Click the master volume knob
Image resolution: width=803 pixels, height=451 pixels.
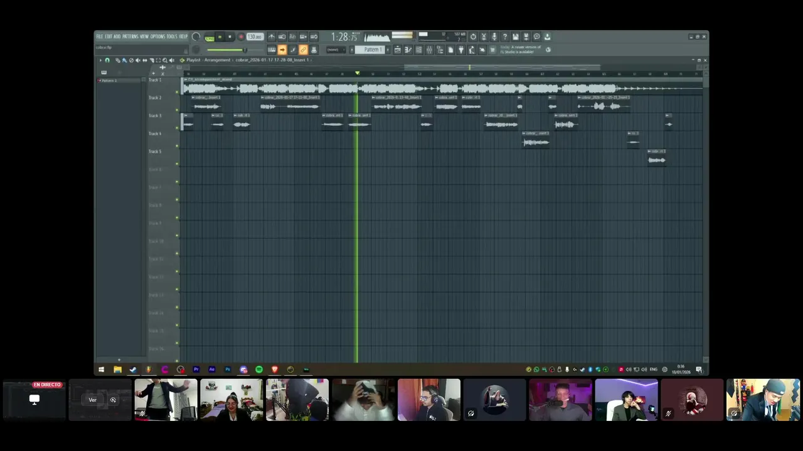[196, 37]
